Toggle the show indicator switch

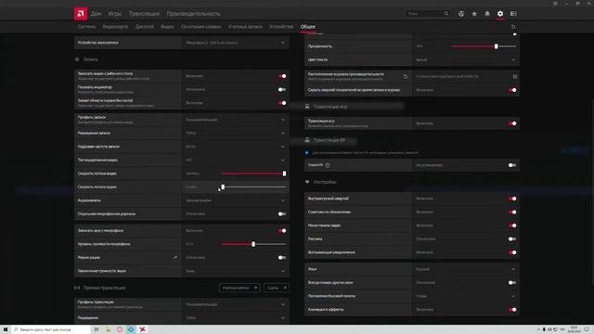[282, 90]
